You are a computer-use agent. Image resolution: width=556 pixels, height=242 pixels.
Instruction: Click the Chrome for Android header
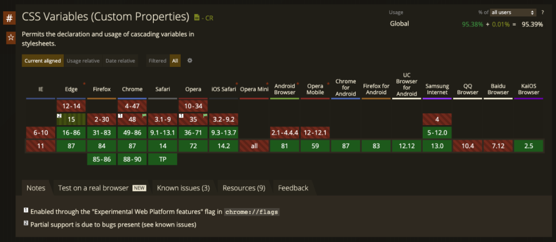pyautogui.click(x=346, y=88)
